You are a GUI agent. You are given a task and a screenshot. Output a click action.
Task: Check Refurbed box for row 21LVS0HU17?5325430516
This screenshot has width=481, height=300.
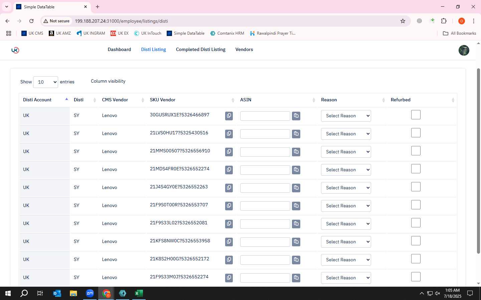tap(416, 133)
